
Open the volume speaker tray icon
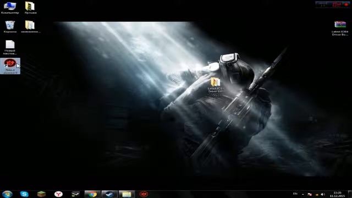323,194
